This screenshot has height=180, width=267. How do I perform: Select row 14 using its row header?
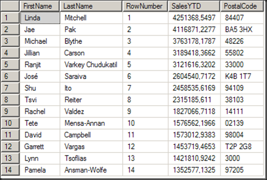click(x=10, y=170)
